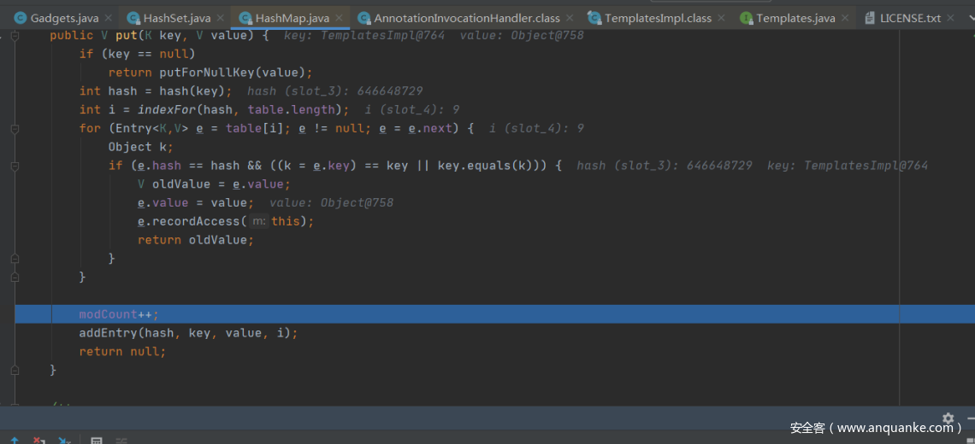Click 'key: TemplatesImpl@764' hint on put line
Image resolution: width=975 pixels, height=444 pixels.
pos(364,35)
